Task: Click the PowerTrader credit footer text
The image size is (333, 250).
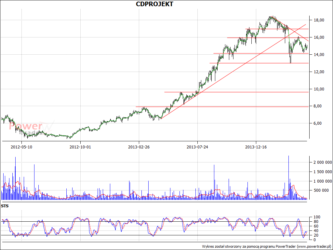Action: (267, 247)
